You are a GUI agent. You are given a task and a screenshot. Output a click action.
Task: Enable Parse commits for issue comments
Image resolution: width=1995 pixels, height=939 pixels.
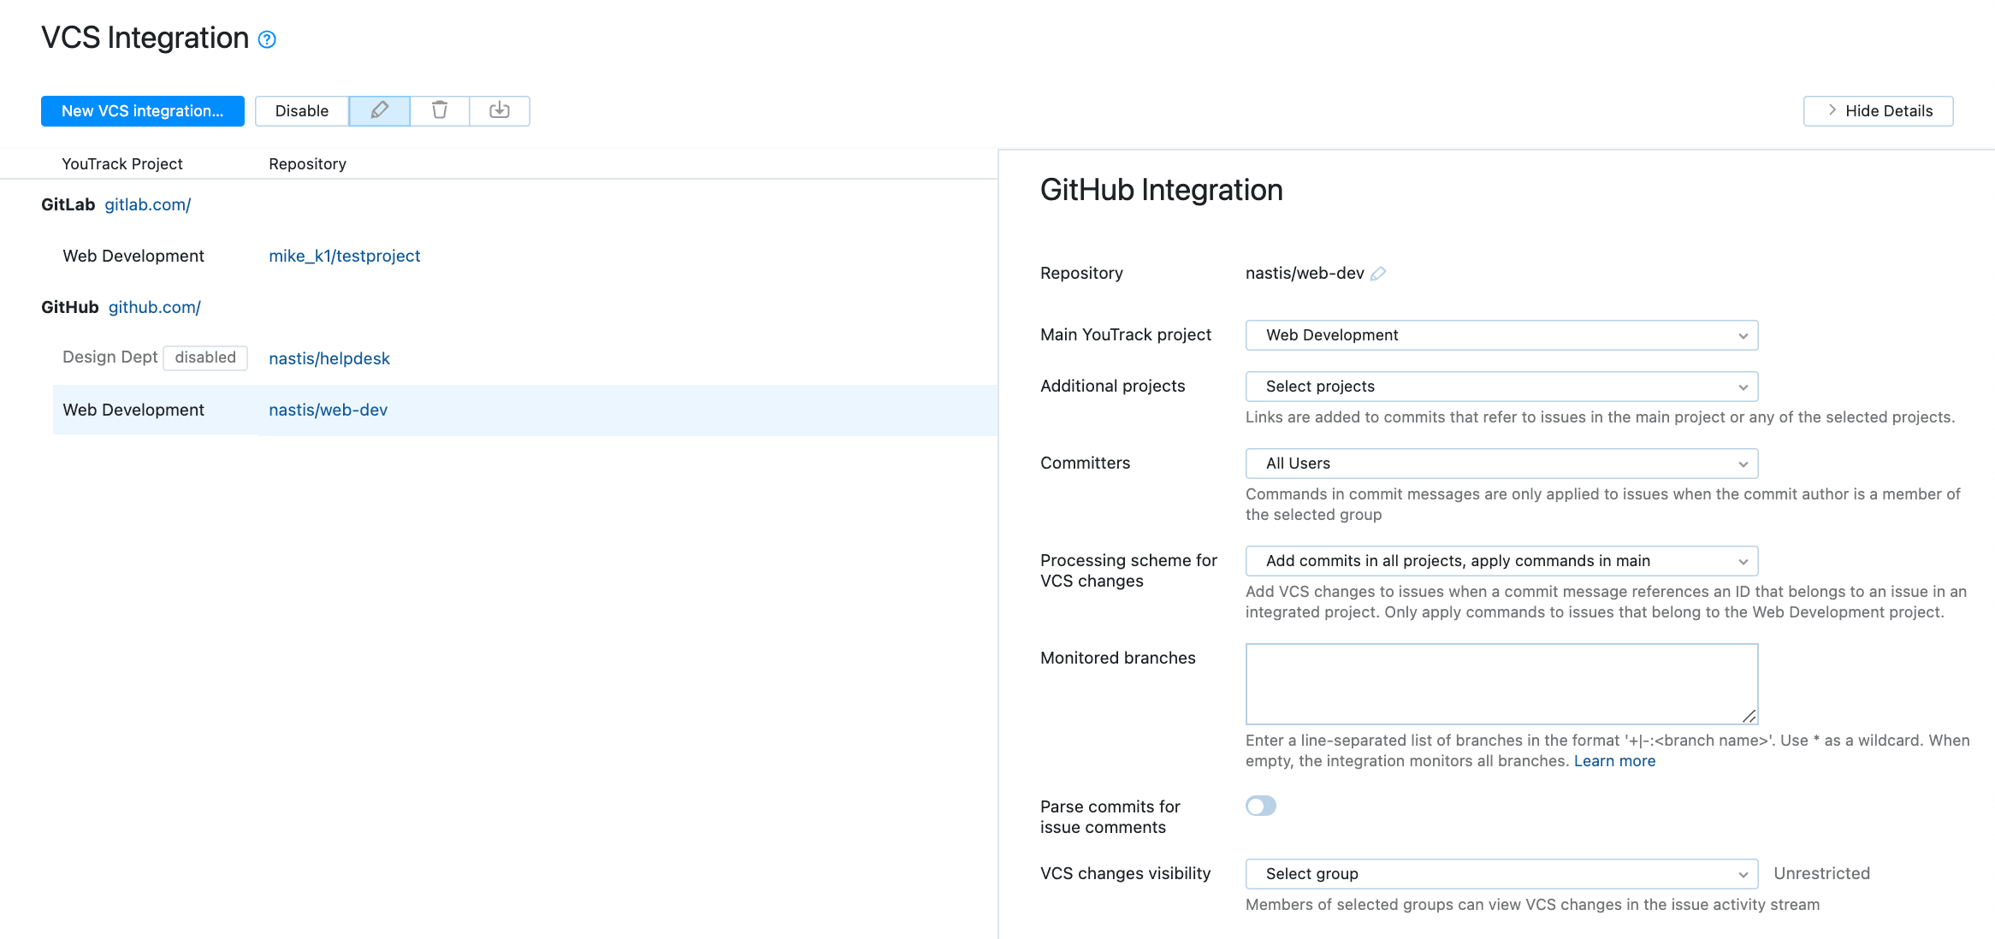(x=1261, y=806)
